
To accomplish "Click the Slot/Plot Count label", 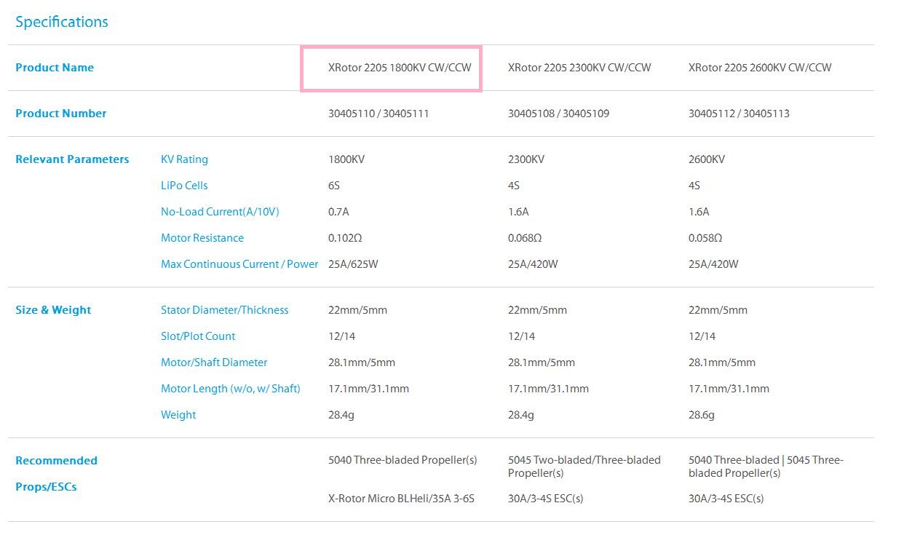I will tap(198, 336).
